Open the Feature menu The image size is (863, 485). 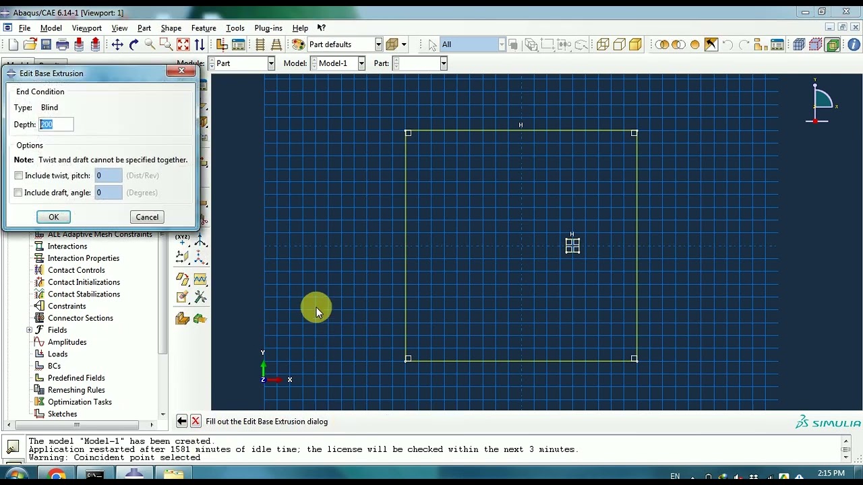[204, 28]
